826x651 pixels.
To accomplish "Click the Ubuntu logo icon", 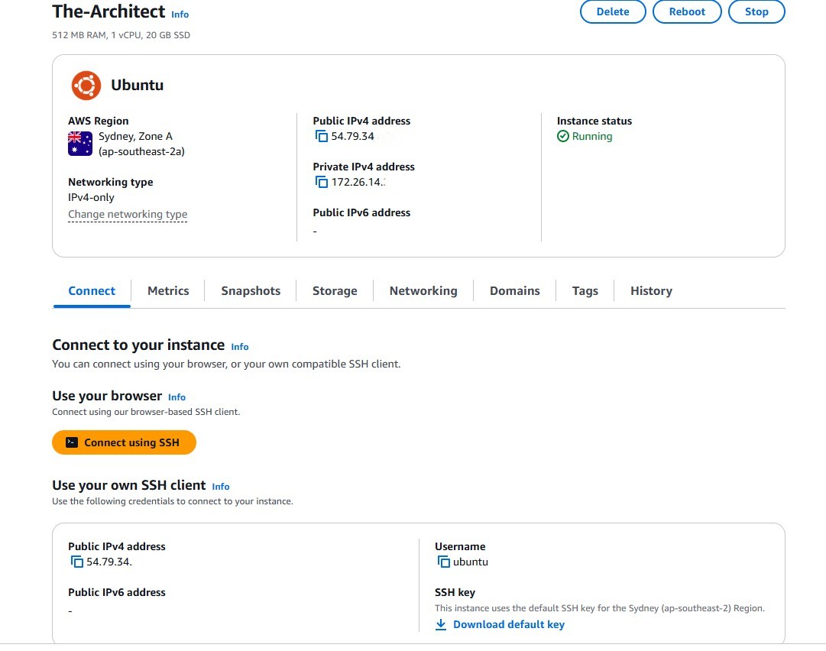I will (x=86, y=86).
